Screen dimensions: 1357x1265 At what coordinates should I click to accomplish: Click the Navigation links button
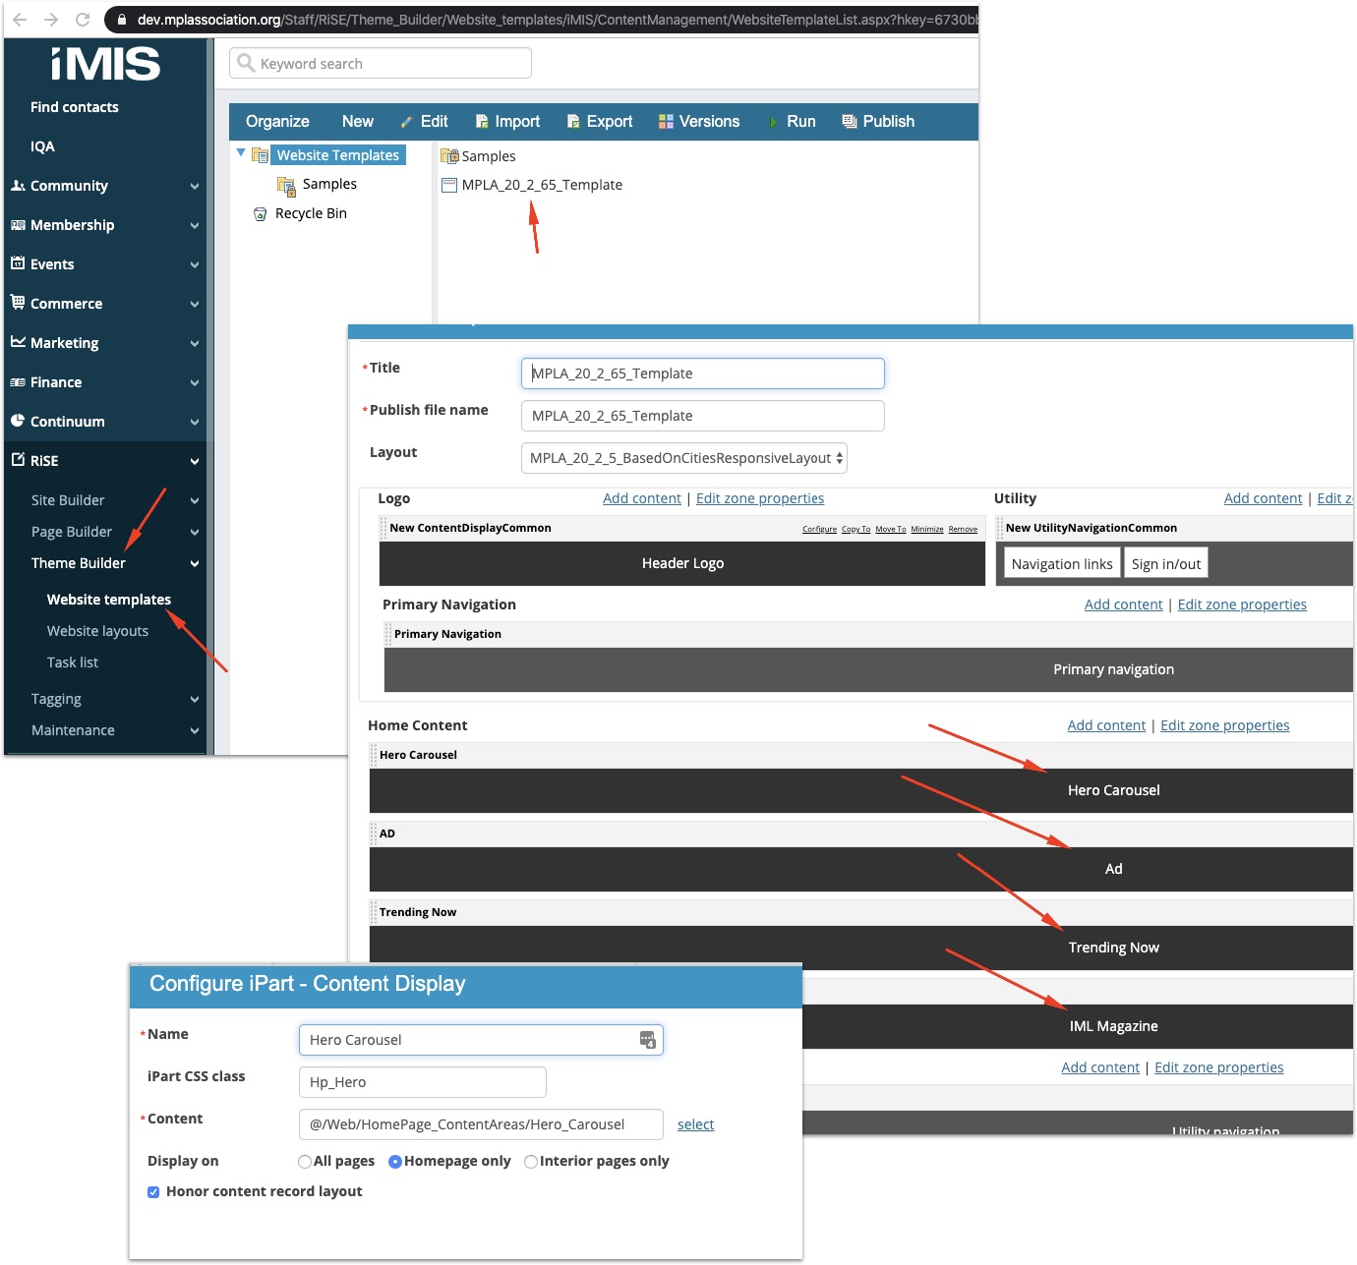1062,564
